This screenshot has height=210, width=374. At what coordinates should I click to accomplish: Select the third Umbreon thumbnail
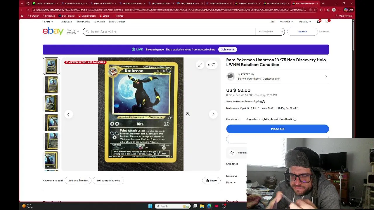coord(51,104)
